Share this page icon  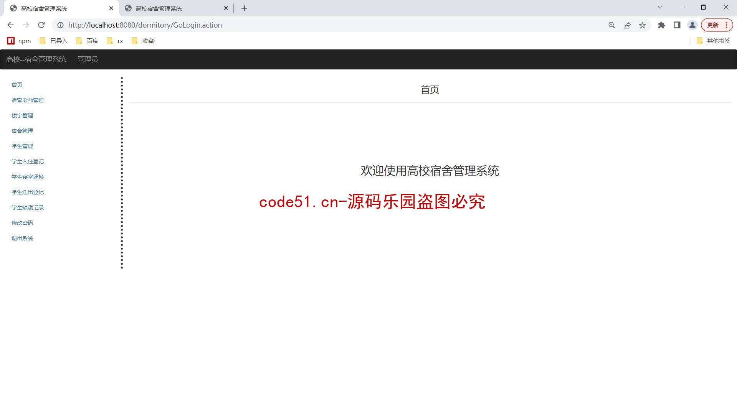[627, 25]
